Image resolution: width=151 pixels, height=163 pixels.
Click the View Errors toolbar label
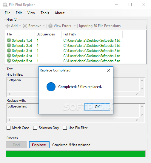click(x=62, y=26)
